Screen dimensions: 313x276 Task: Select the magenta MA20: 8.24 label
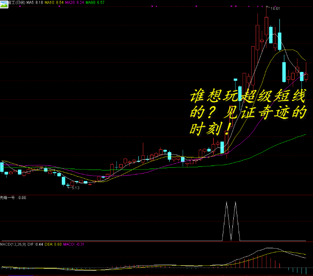74,3
